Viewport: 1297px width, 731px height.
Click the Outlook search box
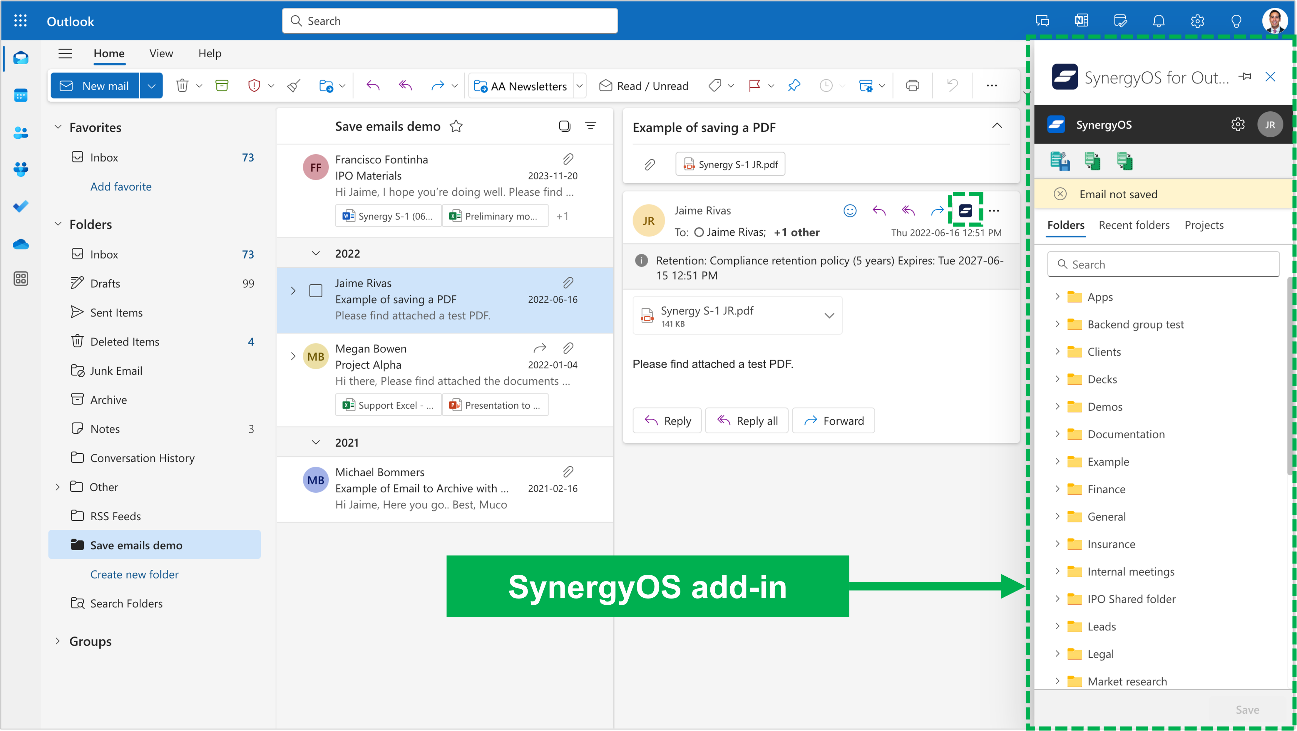(450, 21)
